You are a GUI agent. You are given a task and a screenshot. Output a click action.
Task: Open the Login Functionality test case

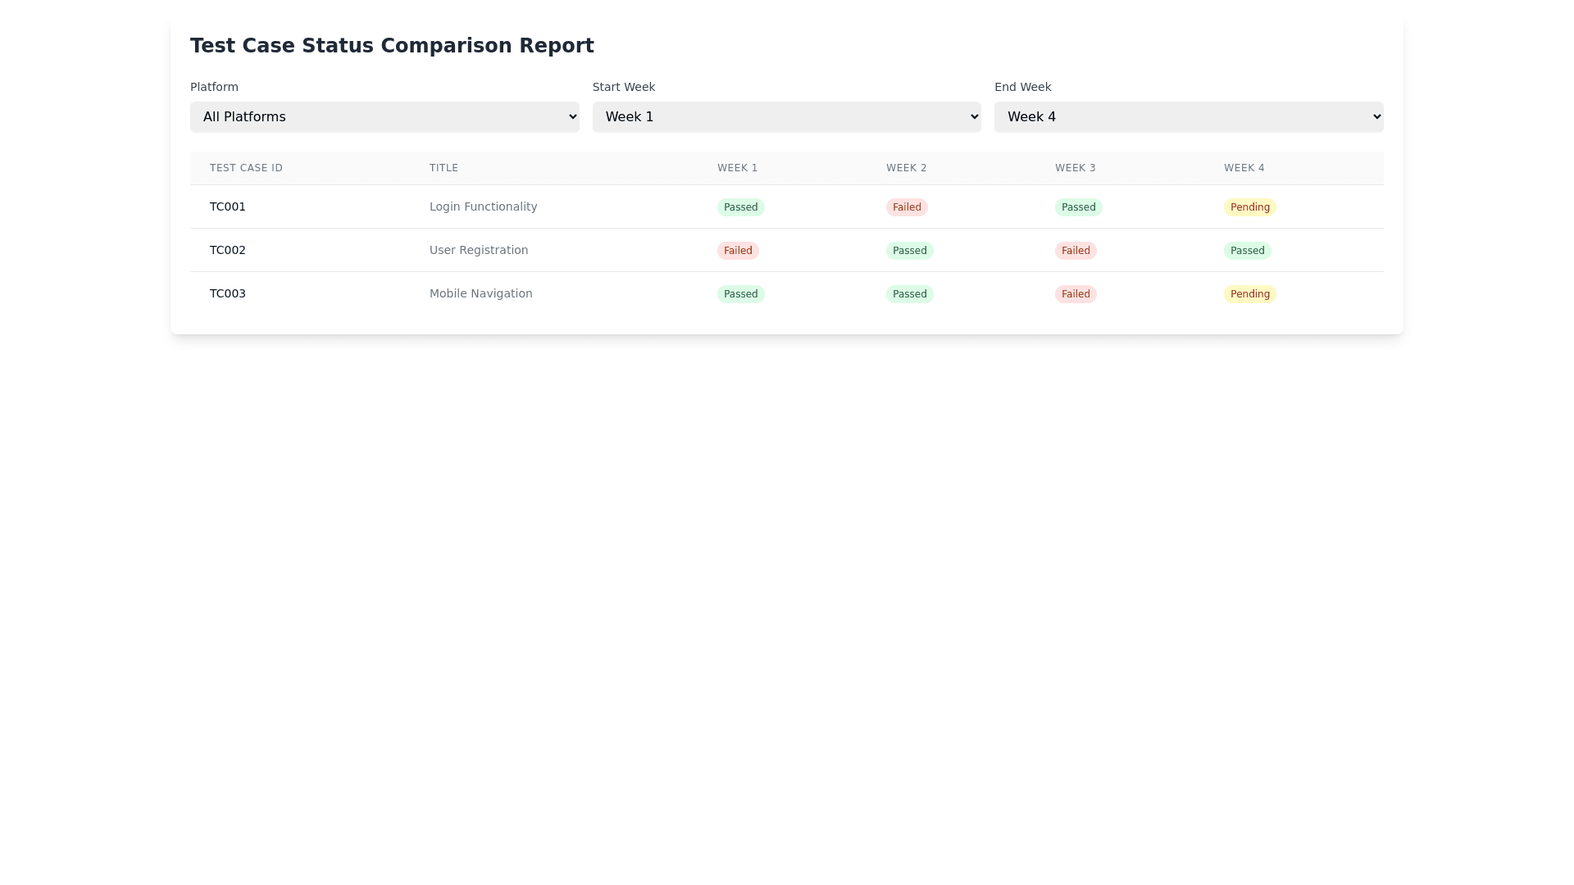coord(483,206)
